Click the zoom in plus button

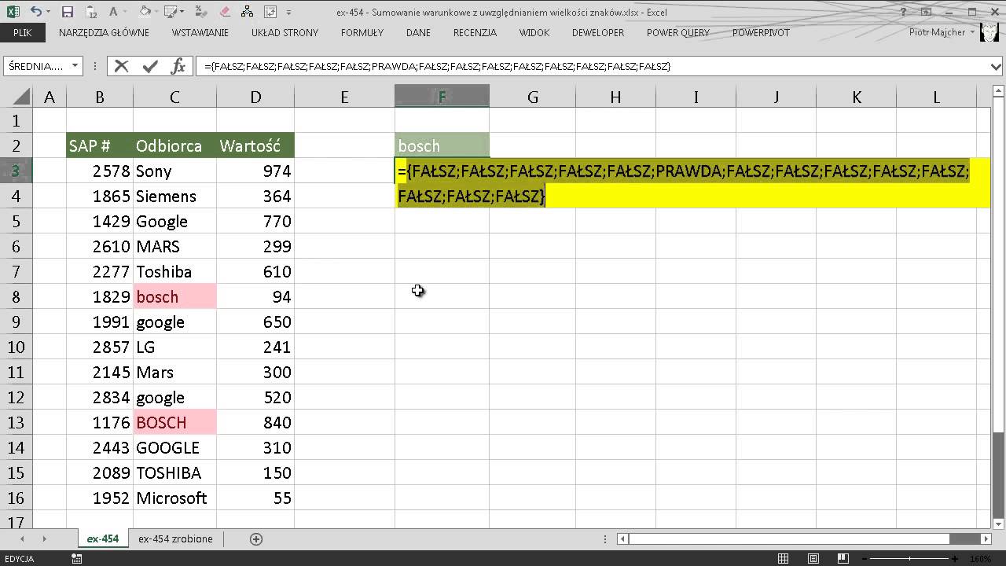(x=954, y=559)
